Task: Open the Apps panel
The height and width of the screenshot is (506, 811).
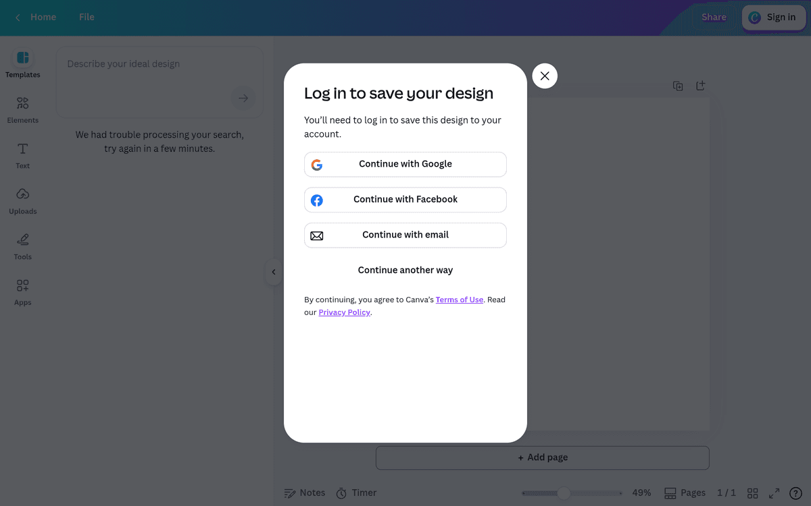Action: pyautogui.click(x=22, y=291)
